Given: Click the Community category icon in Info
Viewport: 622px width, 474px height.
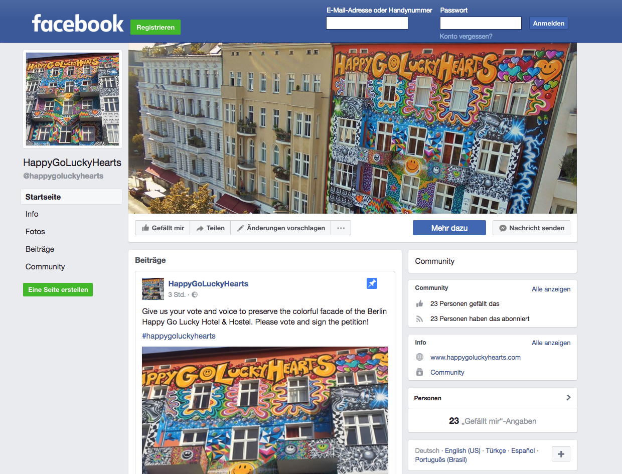Looking at the screenshot, I should point(420,373).
